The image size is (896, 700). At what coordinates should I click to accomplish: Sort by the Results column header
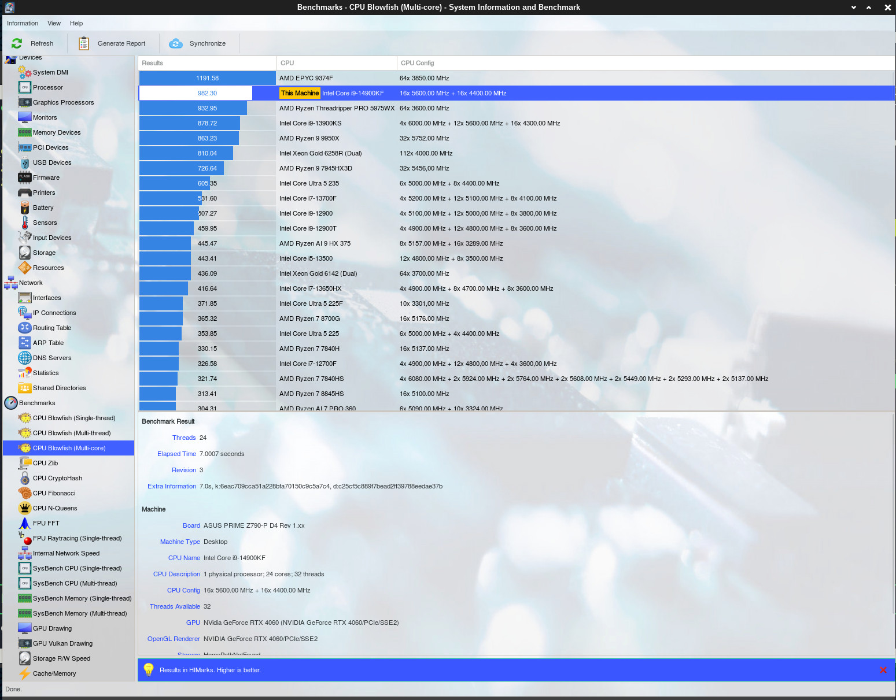click(208, 63)
